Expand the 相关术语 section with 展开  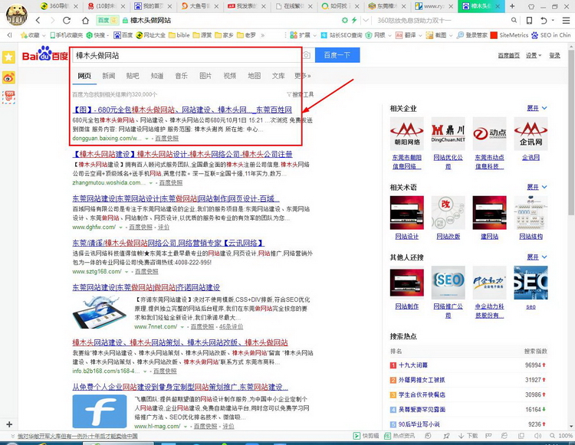(537, 187)
